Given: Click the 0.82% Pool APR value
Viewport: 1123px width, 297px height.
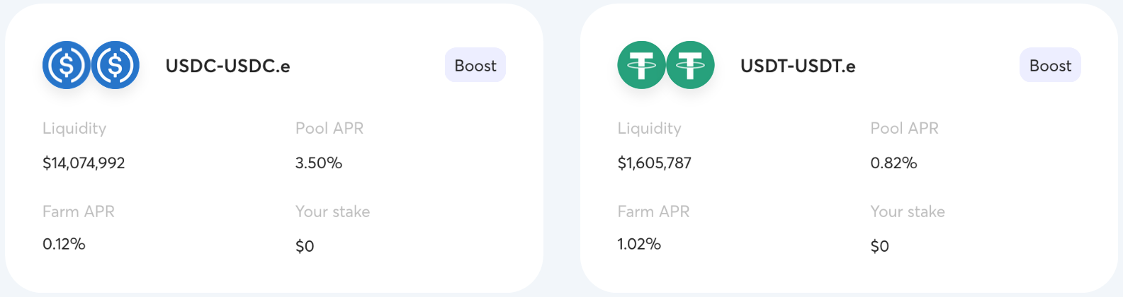Looking at the screenshot, I should [893, 163].
